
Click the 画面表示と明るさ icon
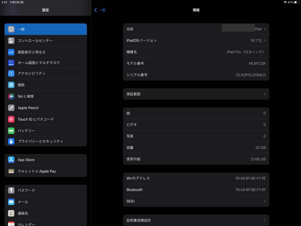(11, 52)
